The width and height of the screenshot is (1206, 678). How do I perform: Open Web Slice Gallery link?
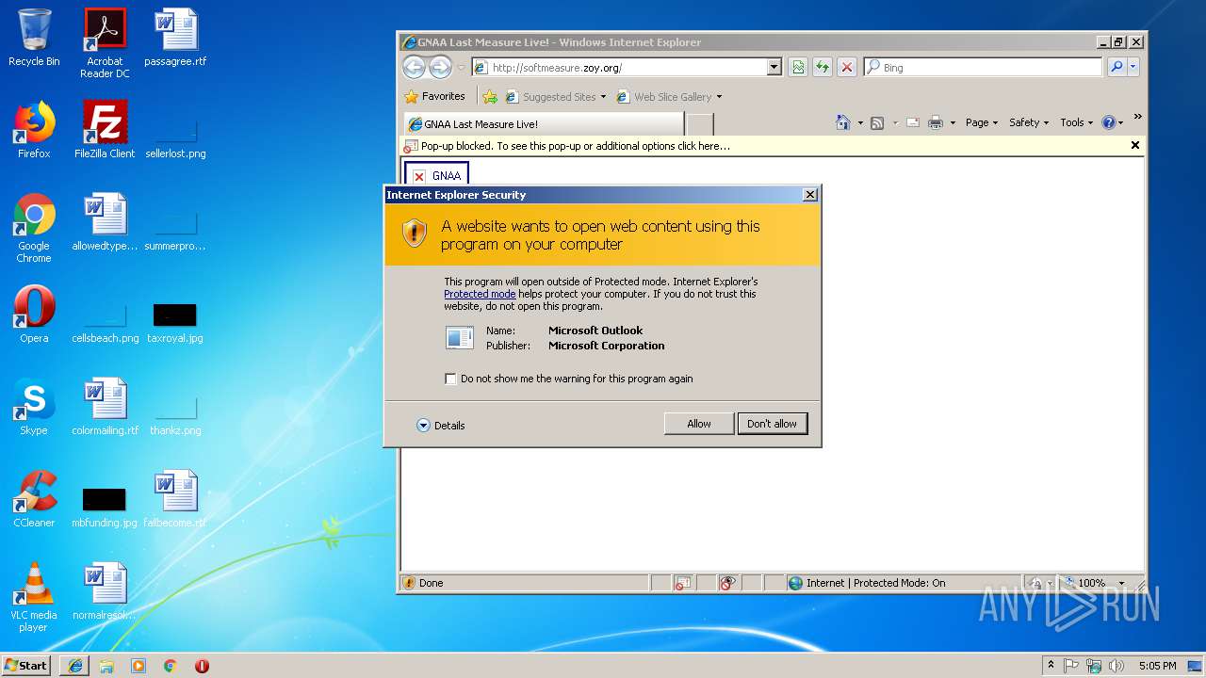click(x=669, y=97)
